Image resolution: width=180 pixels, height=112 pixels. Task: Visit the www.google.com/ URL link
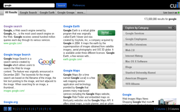click(13, 43)
